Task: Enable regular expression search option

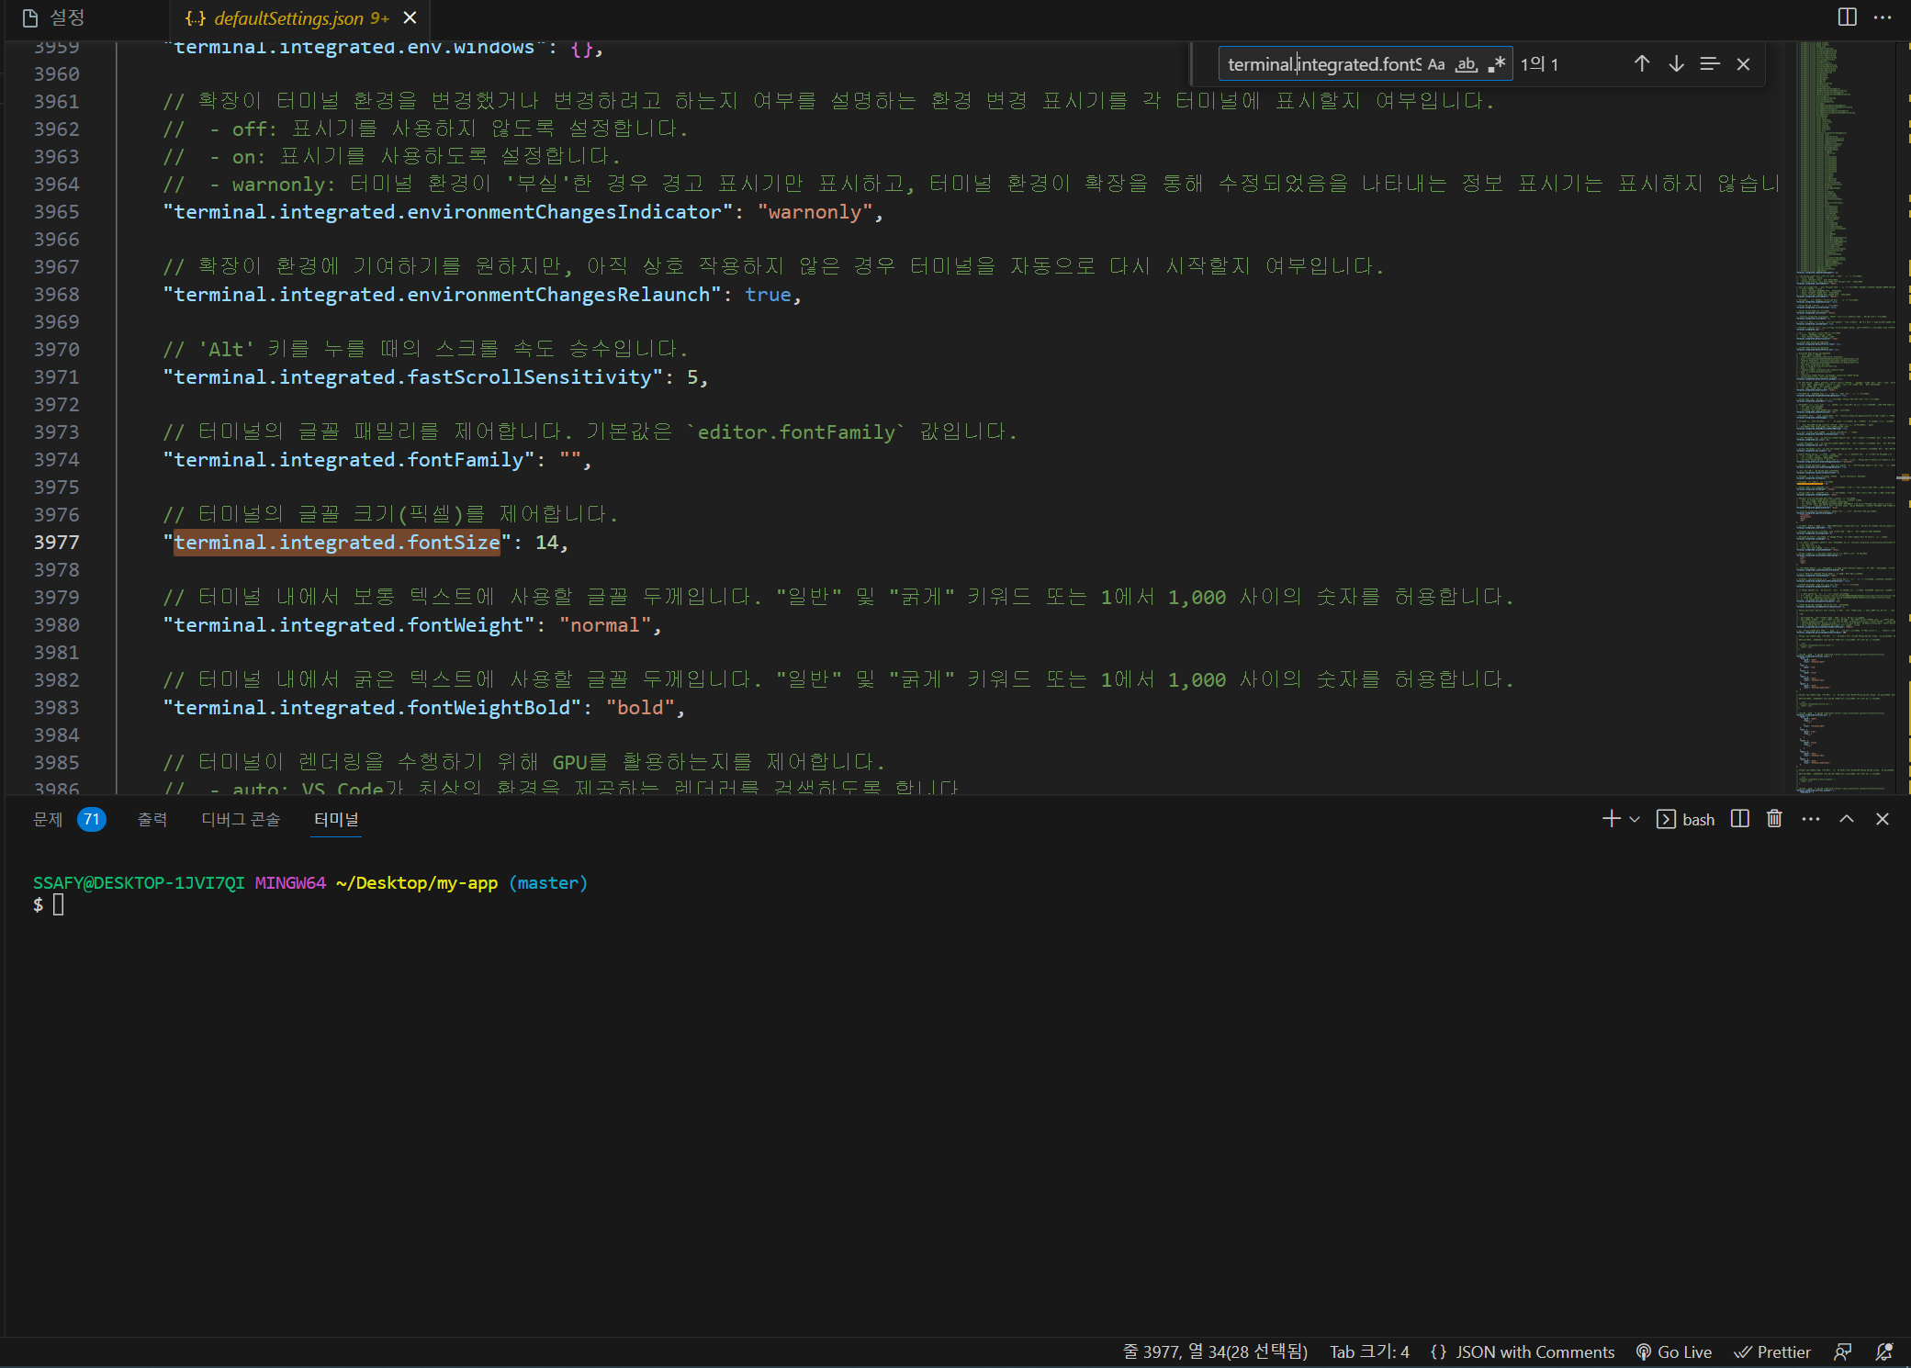Action: 1497,64
